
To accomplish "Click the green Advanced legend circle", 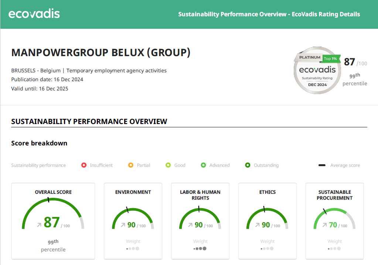I will click(x=204, y=165).
